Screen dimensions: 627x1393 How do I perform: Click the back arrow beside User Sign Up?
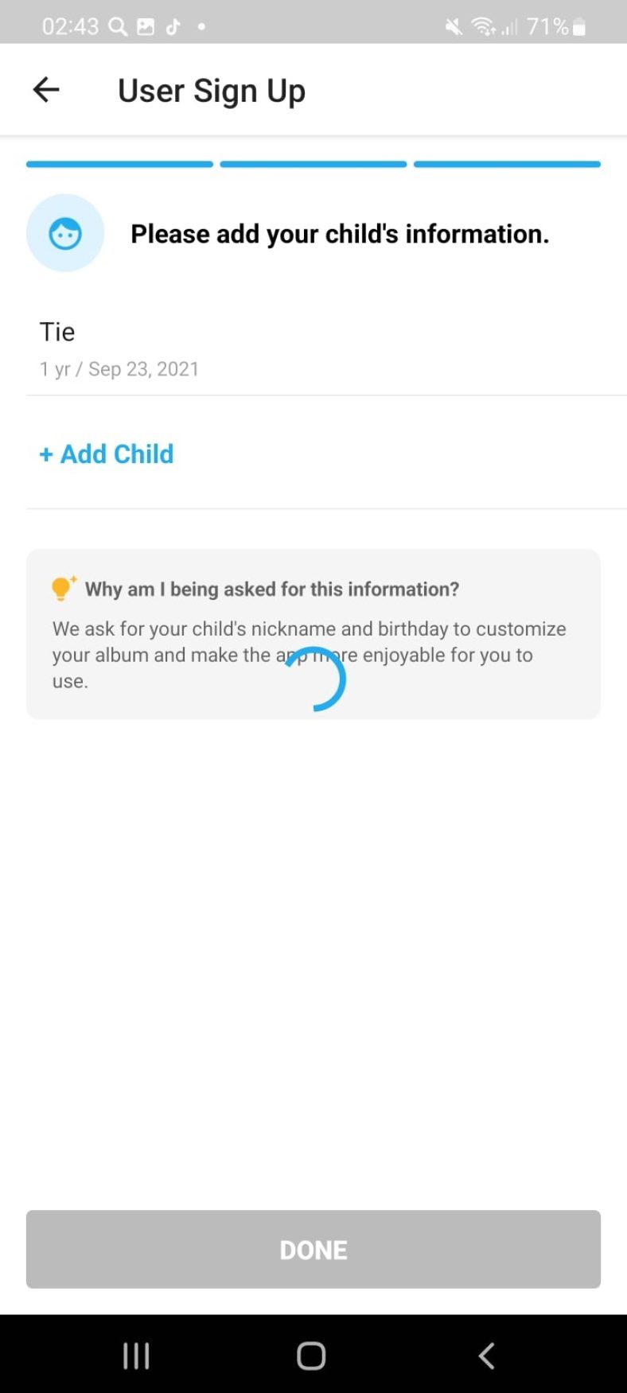click(x=45, y=89)
